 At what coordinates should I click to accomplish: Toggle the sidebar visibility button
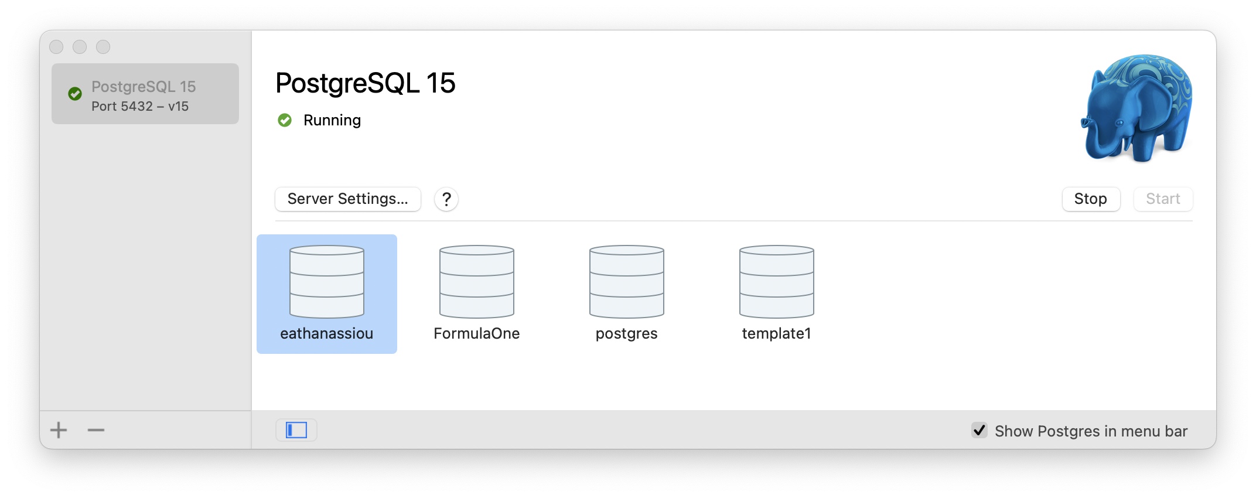(x=296, y=430)
